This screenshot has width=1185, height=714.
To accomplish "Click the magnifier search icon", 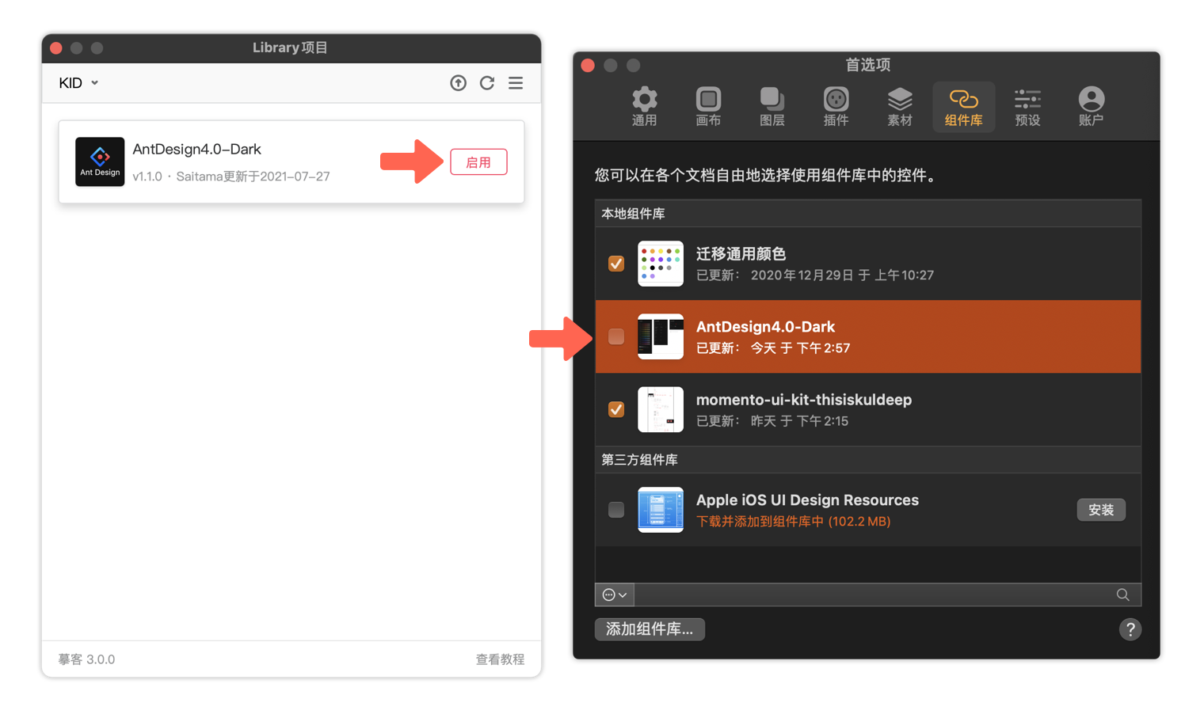I will pyautogui.click(x=1122, y=594).
